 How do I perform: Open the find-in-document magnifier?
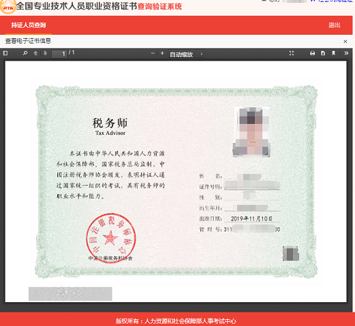[x=25, y=53]
